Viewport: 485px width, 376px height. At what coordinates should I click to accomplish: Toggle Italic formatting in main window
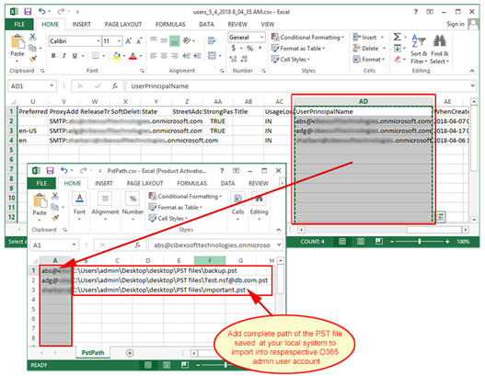(x=64, y=55)
